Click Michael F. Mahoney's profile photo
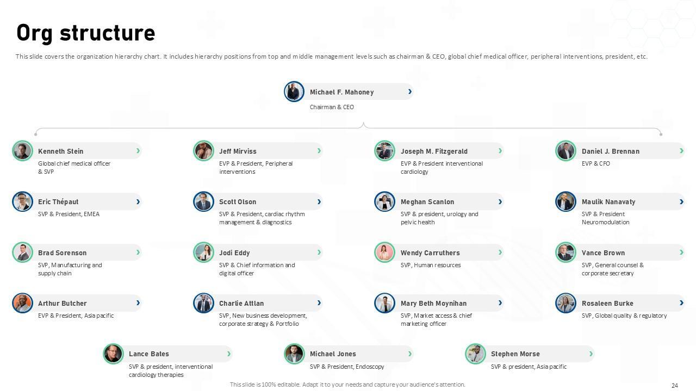696x391 pixels. click(294, 92)
